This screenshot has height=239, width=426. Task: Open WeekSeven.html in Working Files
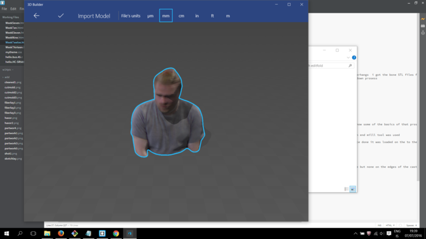click(x=15, y=23)
